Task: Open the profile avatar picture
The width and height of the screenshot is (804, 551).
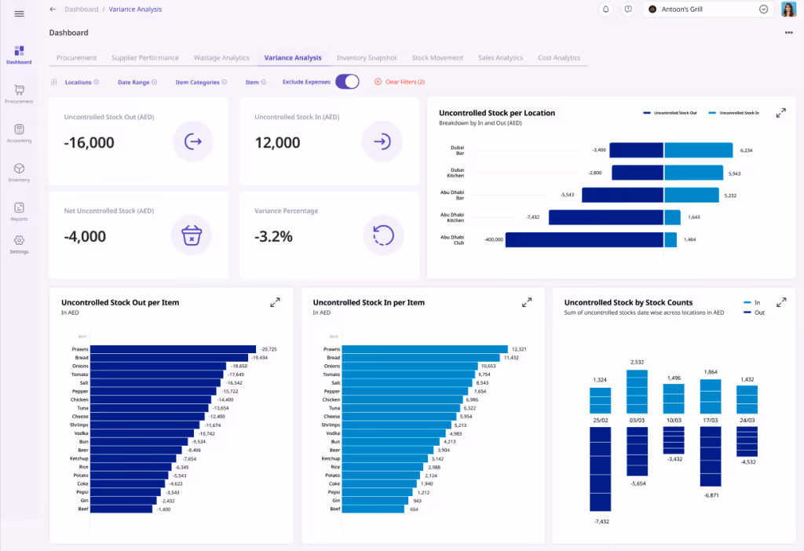Action: coord(788,9)
